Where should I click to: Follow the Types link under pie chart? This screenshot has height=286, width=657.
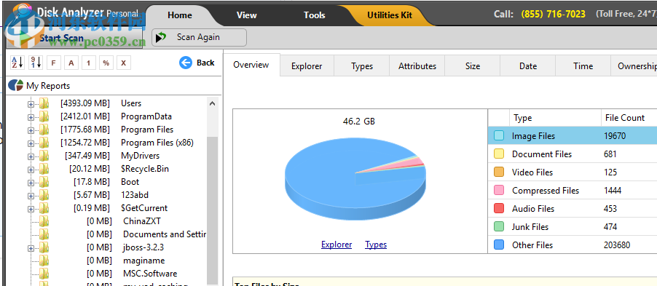(376, 245)
